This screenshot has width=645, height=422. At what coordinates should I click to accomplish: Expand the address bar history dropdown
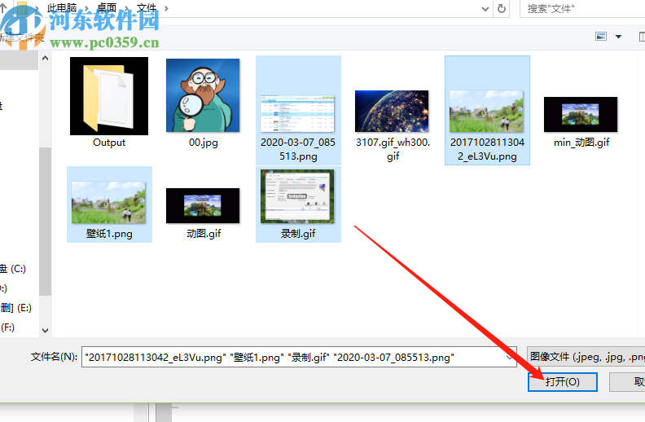pos(485,9)
